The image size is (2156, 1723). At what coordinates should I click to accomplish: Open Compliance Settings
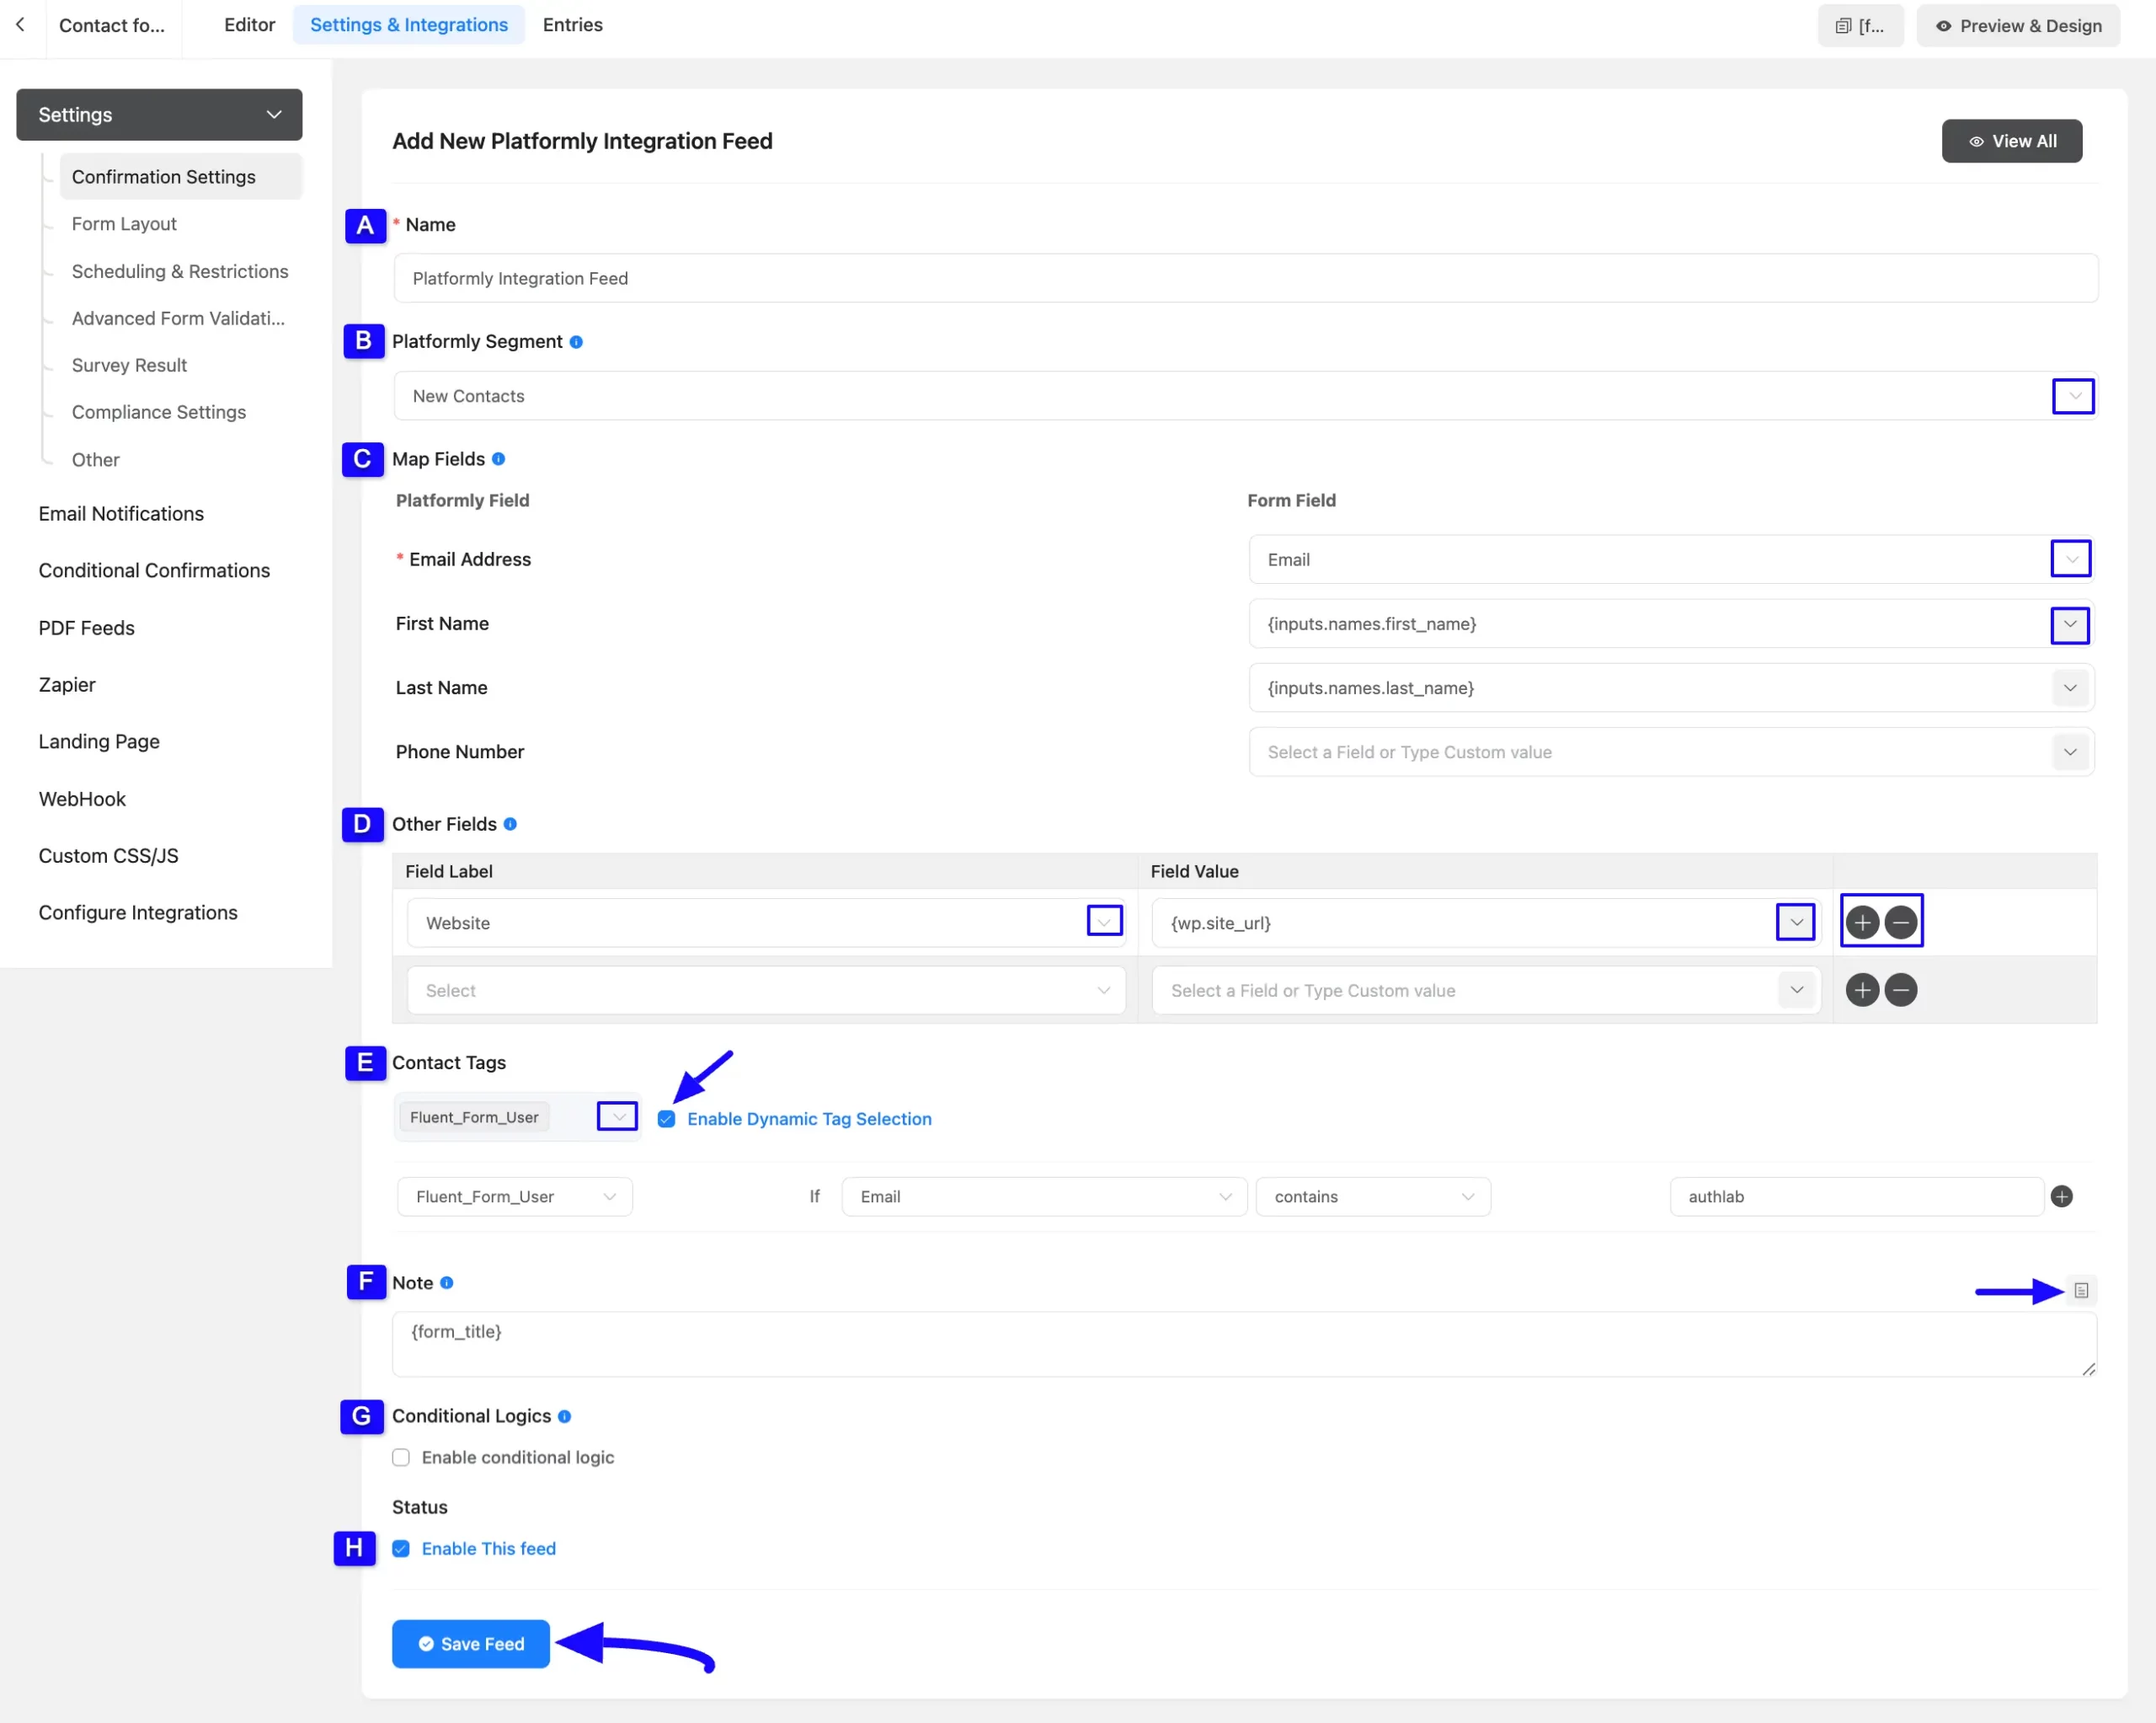(159, 412)
